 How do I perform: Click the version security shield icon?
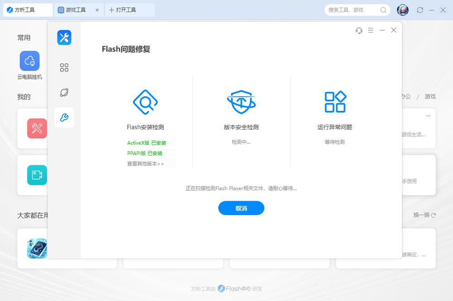click(241, 102)
